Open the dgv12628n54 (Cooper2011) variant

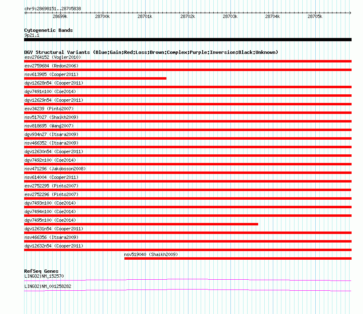point(54,83)
